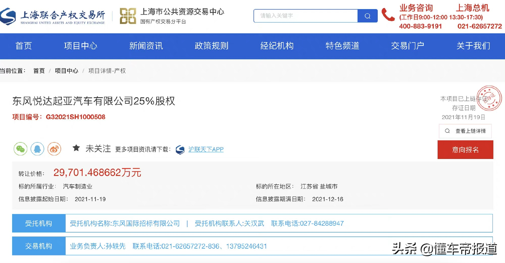
Task: Click the project number G32021SH1000508
Action: (75, 117)
